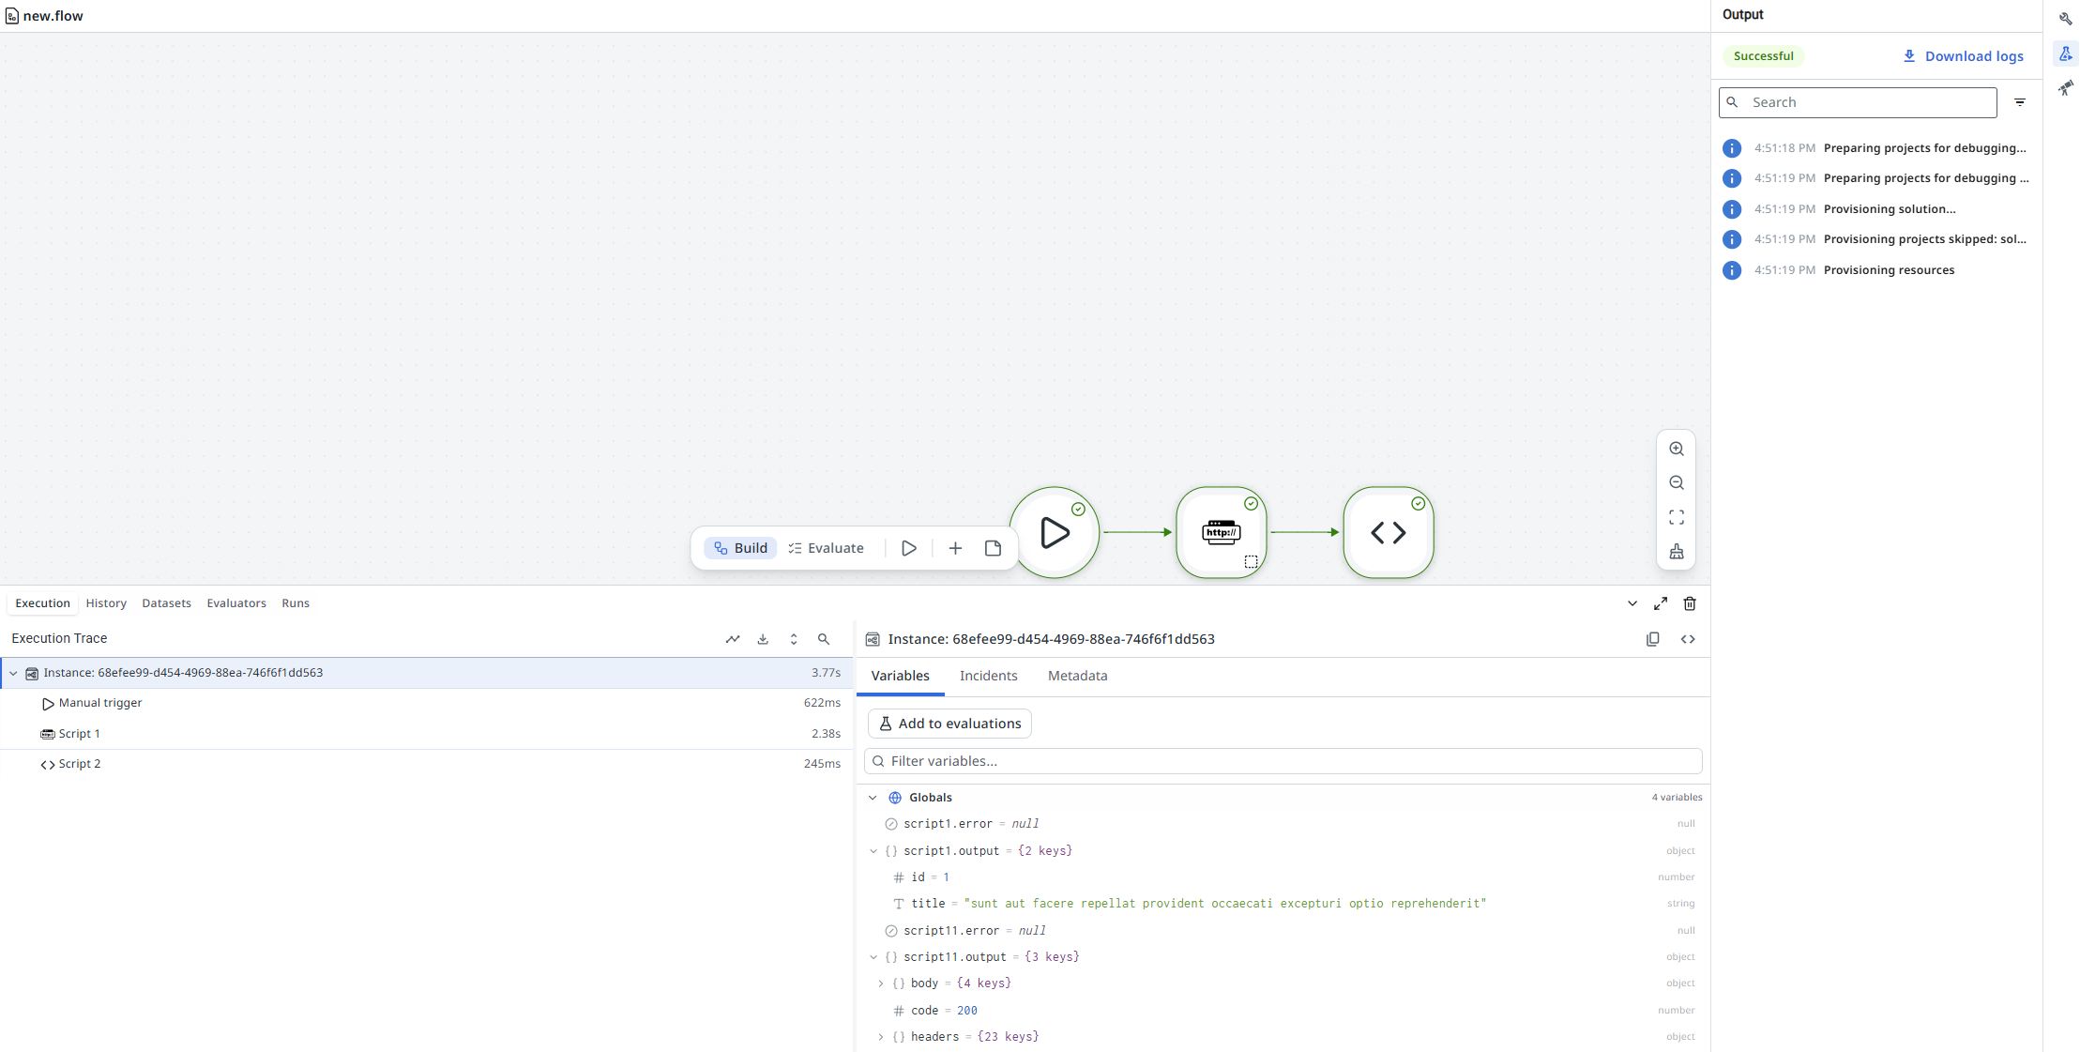Click Download logs link
Image resolution: width=2080 pixels, height=1052 pixels.
click(1963, 56)
